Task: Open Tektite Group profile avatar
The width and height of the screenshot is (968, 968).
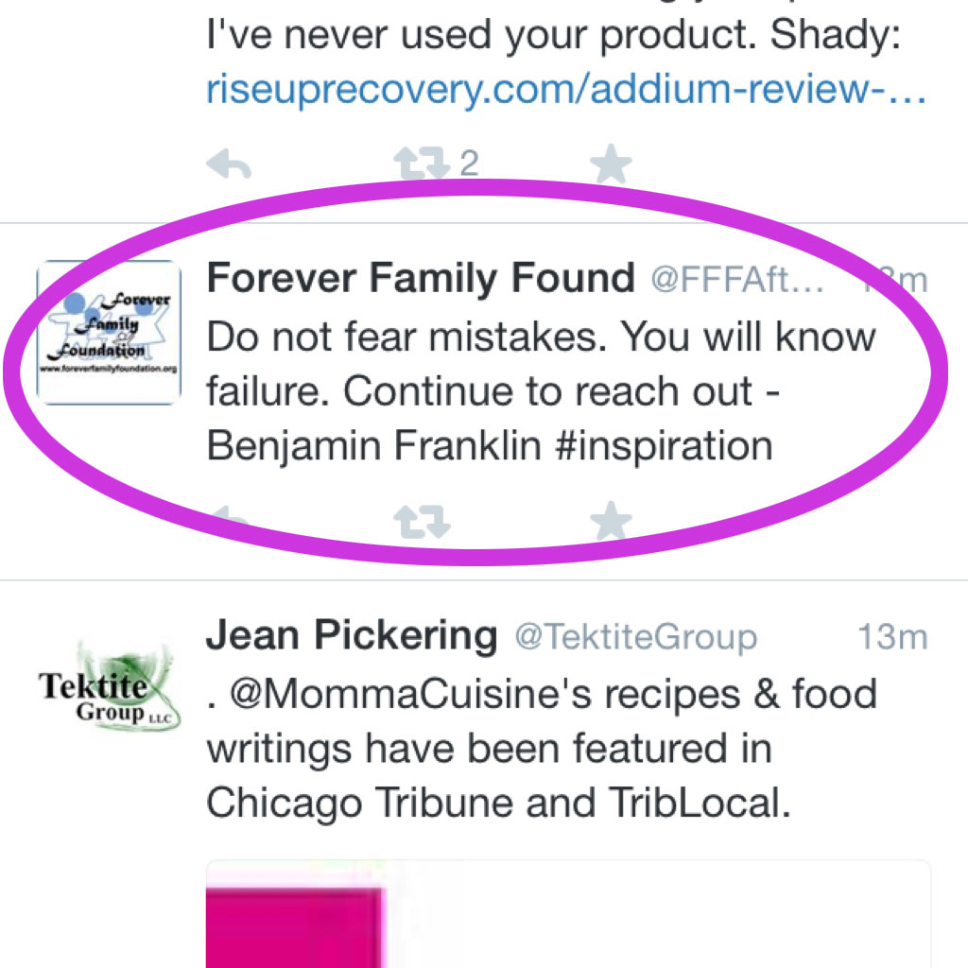Action: pos(109,689)
